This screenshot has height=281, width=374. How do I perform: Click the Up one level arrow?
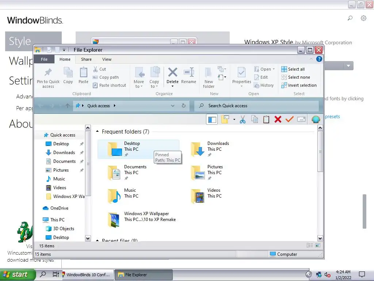(x=68, y=106)
